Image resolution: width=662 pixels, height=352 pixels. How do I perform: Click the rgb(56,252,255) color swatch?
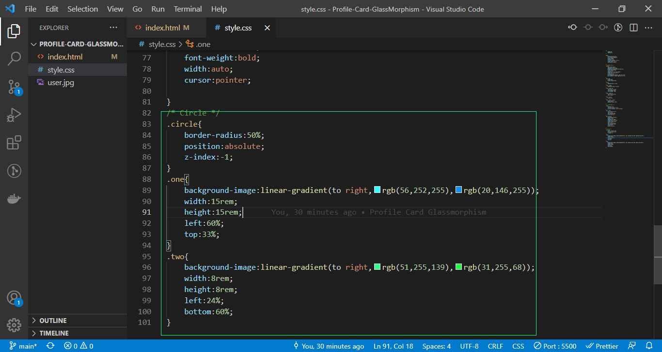(x=377, y=190)
